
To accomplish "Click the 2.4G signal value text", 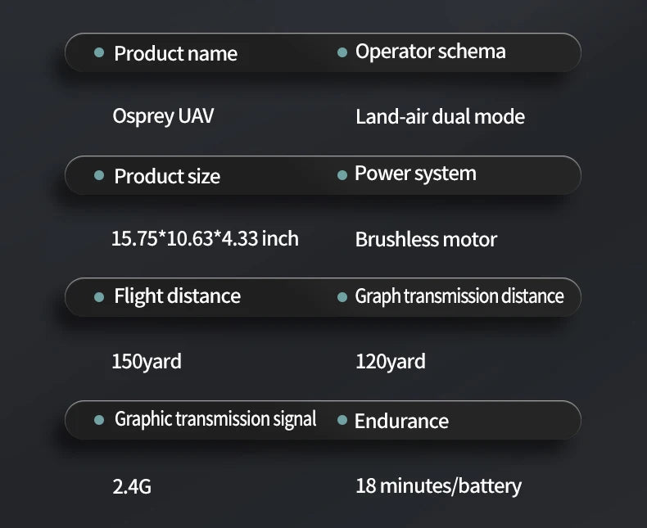I will pos(132,486).
